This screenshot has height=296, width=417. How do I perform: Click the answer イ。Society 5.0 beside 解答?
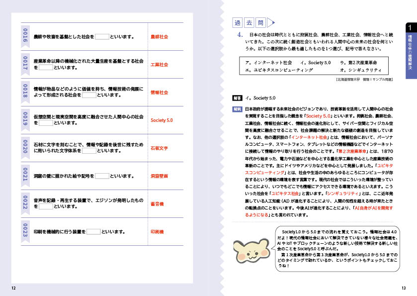(260, 98)
